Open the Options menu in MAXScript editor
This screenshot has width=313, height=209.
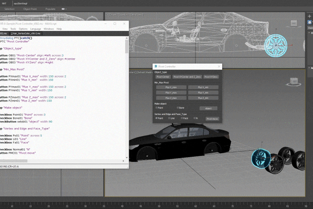coord(23,29)
